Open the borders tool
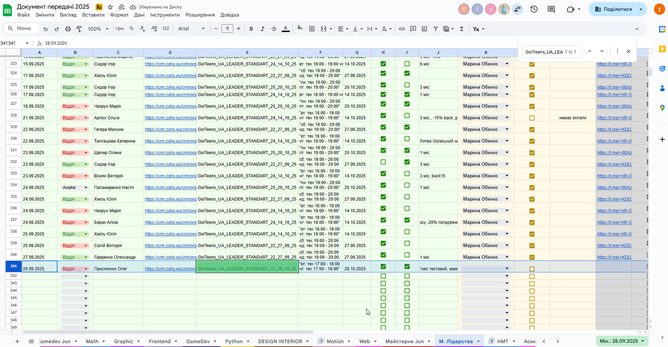 312,29
